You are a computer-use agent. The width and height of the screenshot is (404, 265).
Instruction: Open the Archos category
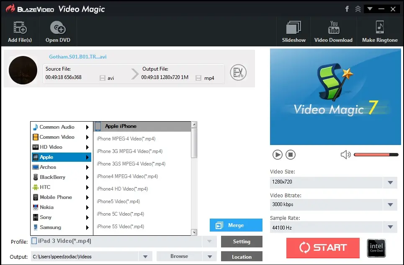61,167
